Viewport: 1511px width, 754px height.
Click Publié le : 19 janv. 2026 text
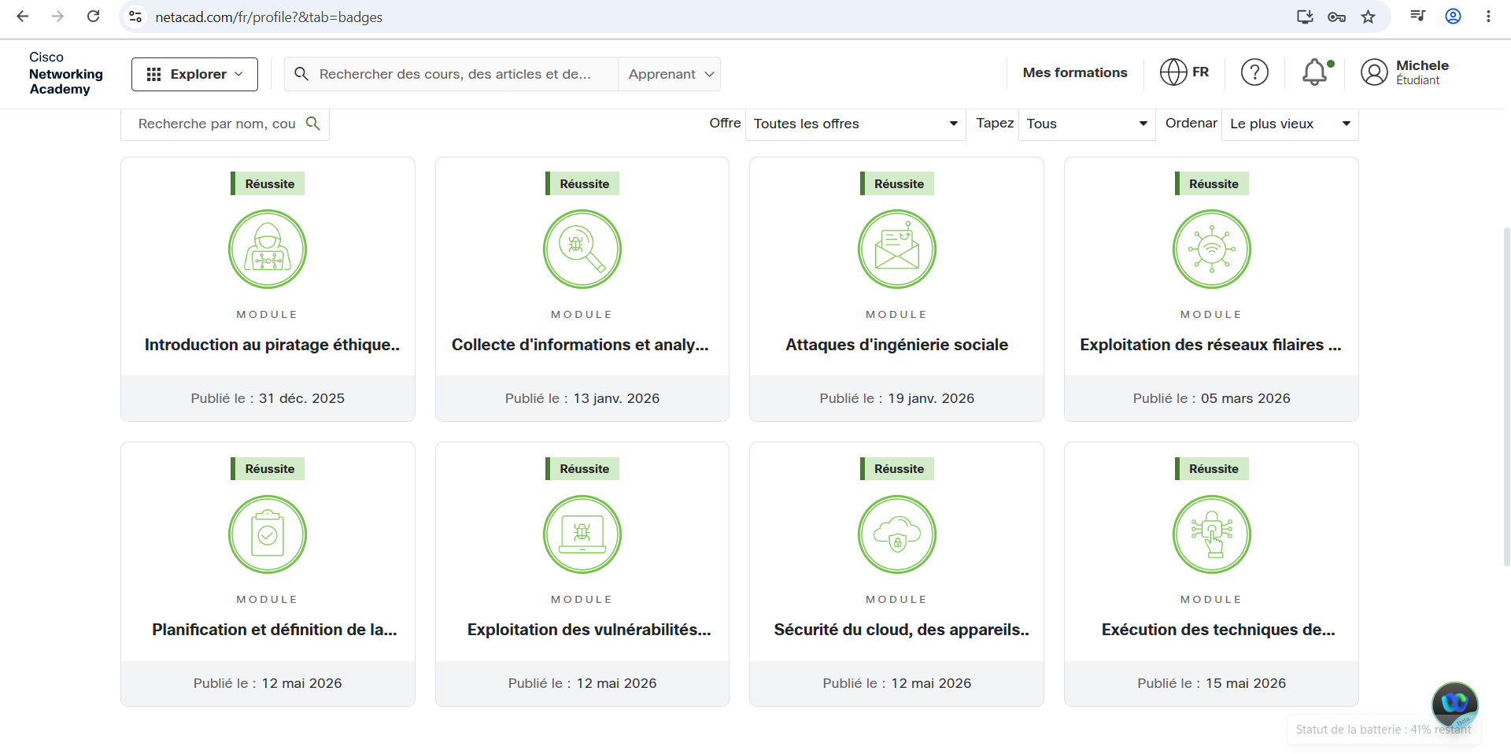point(897,398)
